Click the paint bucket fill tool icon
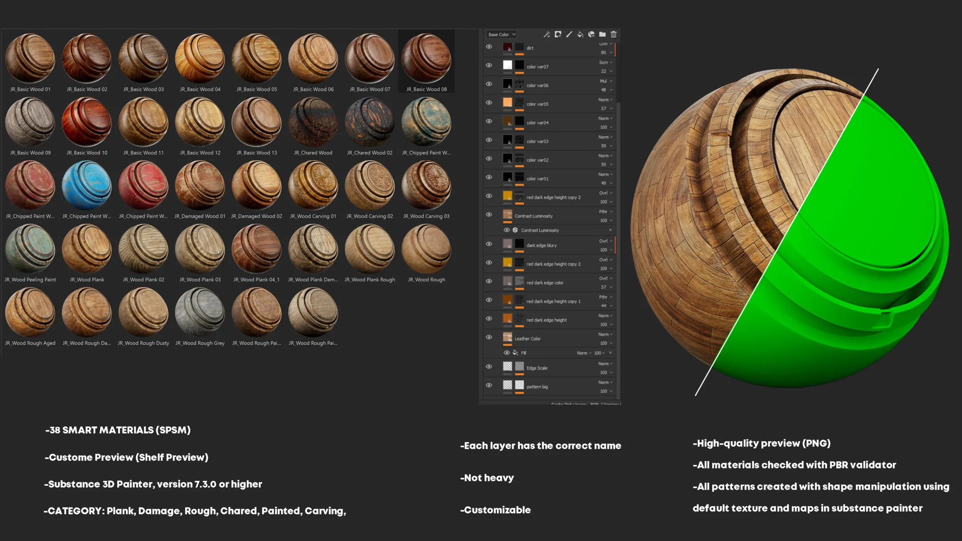 click(581, 34)
